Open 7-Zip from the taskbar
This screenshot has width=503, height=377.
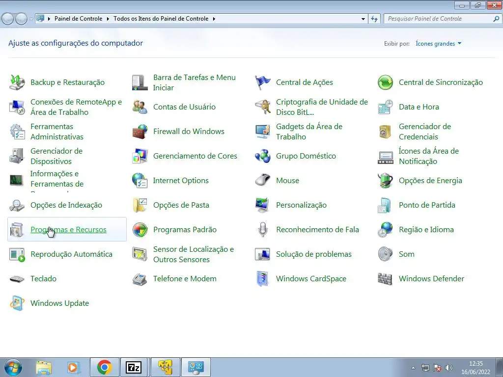134,367
